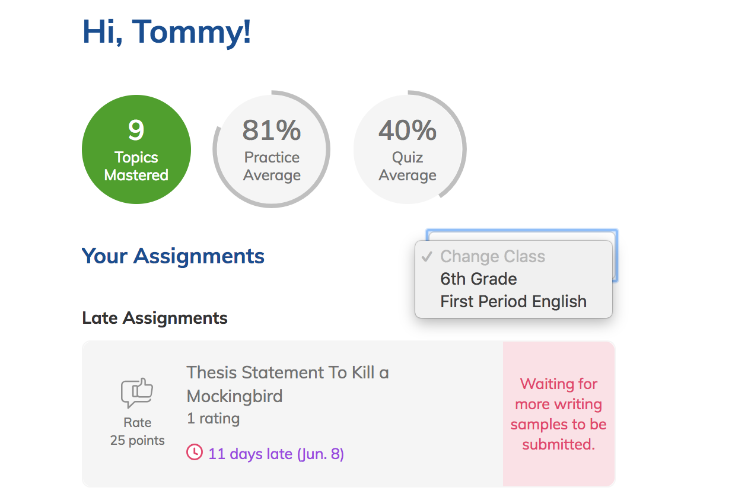Viewport: 732px width, 497px height.
Task: Click the Late Assignments section heading
Action: pyautogui.click(x=155, y=318)
